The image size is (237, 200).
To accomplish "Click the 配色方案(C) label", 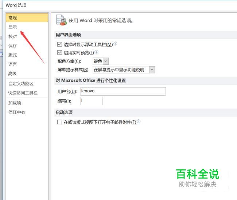I will pos(69,61).
